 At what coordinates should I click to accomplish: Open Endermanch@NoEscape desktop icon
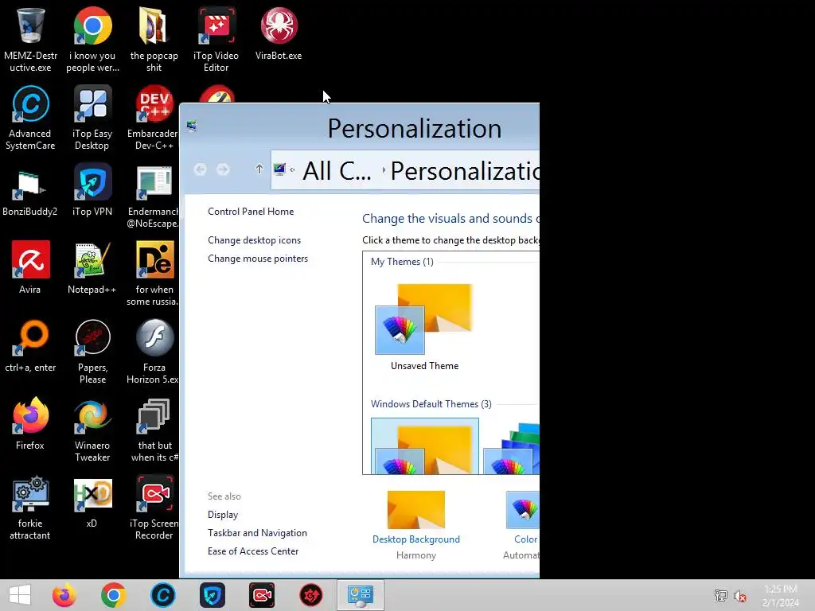[x=153, y=197]
